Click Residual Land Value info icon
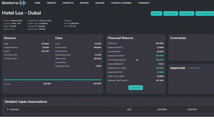214x120 pixels. point(127,80)
